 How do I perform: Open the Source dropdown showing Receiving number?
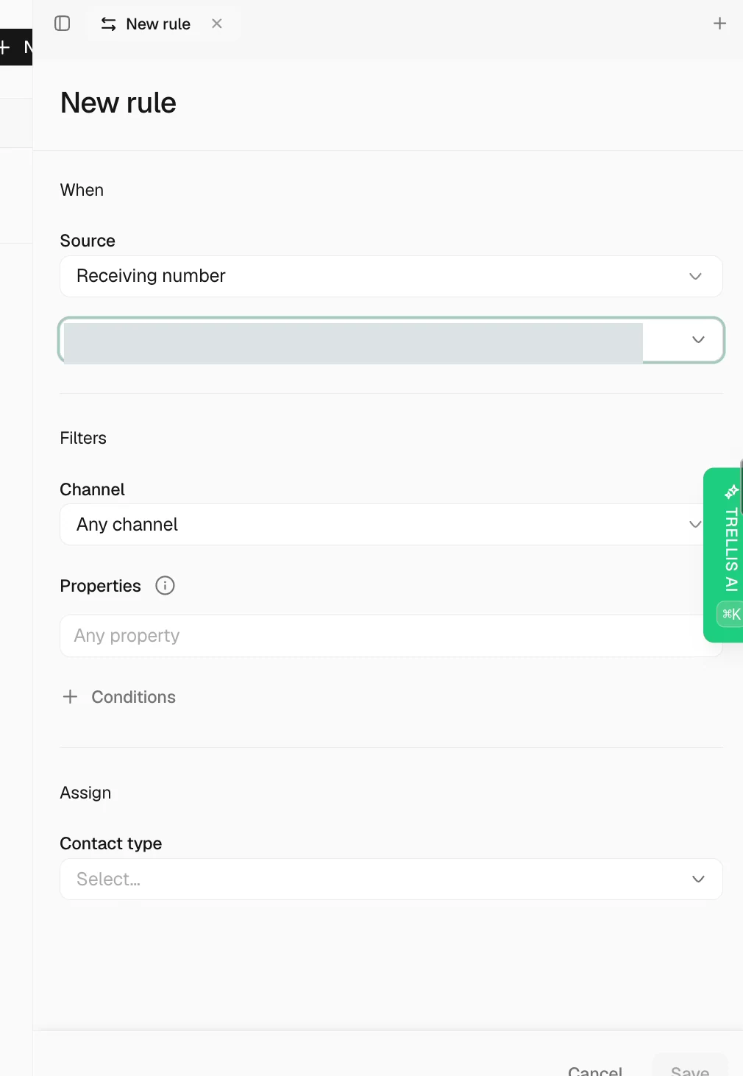(x=391, y=276)
